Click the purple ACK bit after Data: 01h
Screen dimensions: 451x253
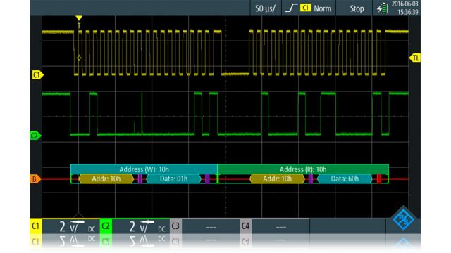pos(207,179)
